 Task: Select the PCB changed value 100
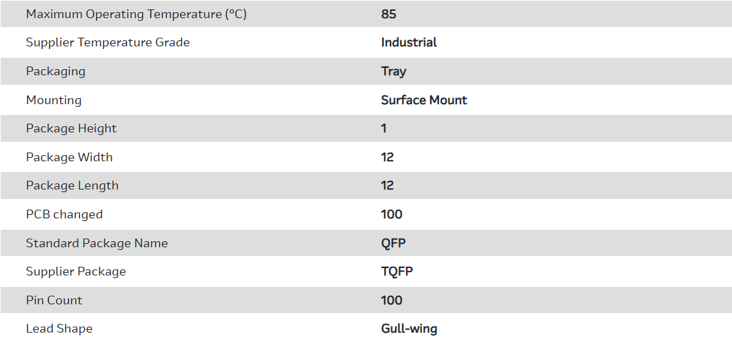(x=392, y=214)
